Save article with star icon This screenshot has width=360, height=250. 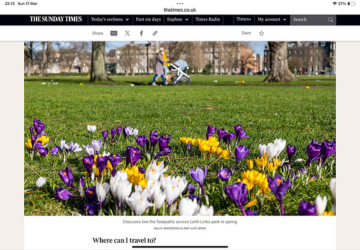261,33
